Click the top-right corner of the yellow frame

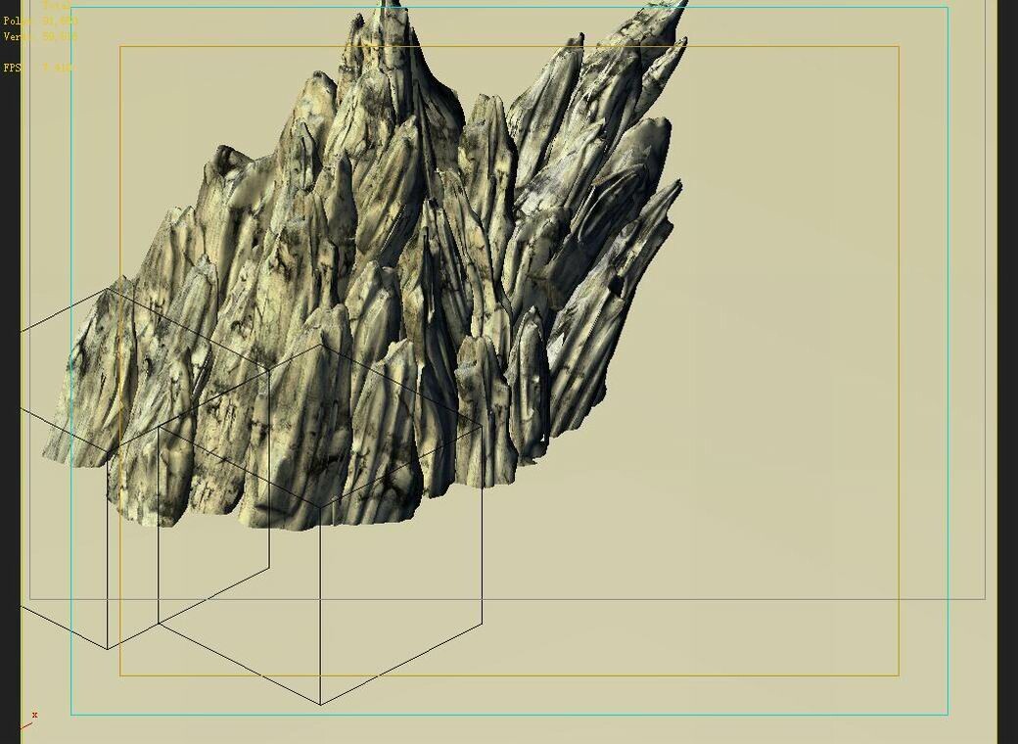pyautogui.click(x=898, y=45)
